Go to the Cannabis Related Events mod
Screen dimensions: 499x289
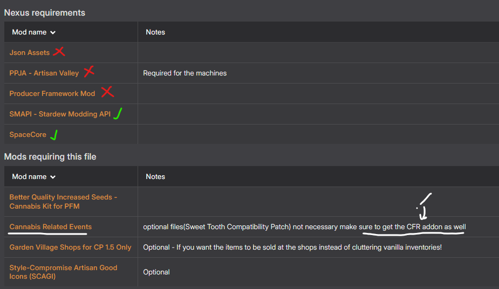click(x=51, y=227)
